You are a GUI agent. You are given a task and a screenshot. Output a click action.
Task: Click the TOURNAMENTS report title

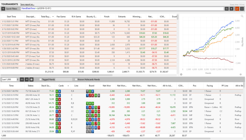10,4
